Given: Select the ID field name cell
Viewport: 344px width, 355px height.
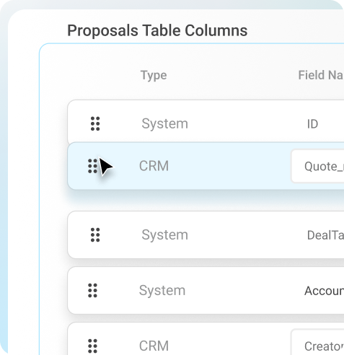Looking at the screenshot, I should click(312, 124).
